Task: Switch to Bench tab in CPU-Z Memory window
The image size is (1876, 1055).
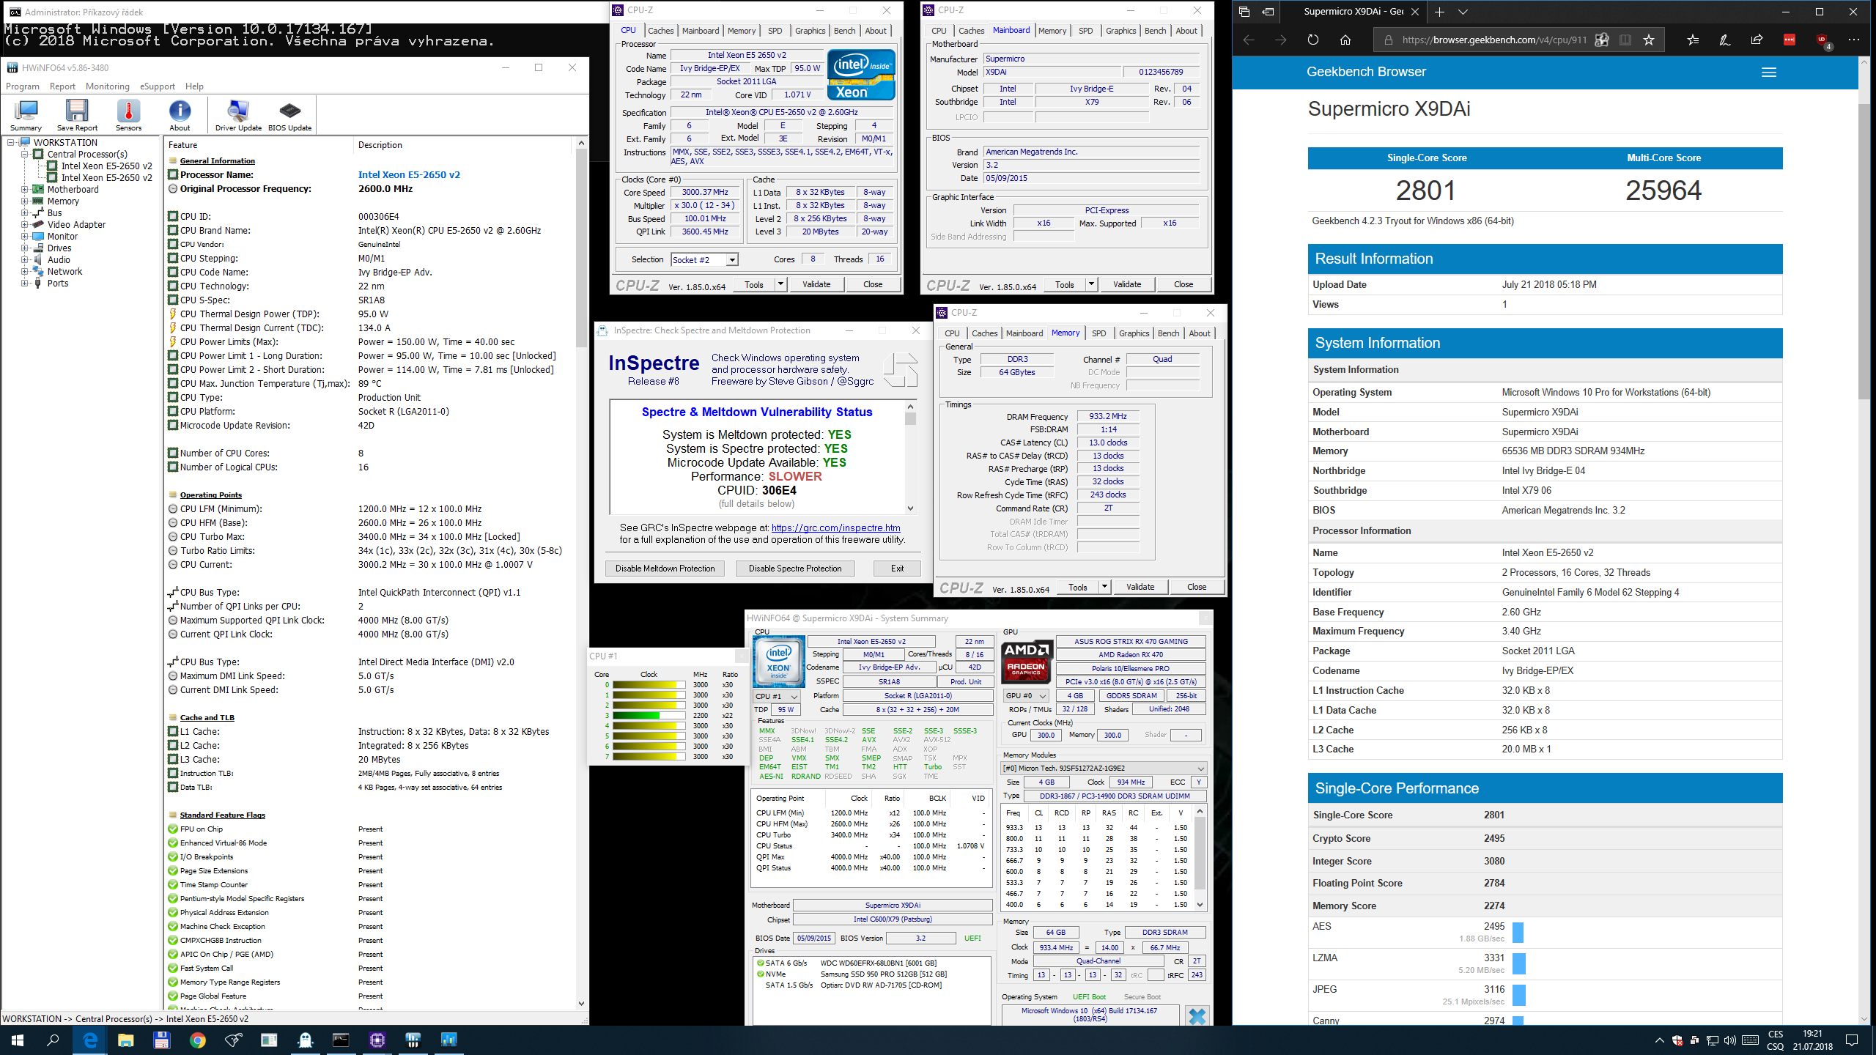Action: (x=1168, y=333)
